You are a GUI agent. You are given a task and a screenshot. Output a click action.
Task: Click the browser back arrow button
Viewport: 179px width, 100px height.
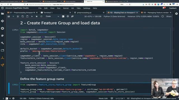(2, 4)
